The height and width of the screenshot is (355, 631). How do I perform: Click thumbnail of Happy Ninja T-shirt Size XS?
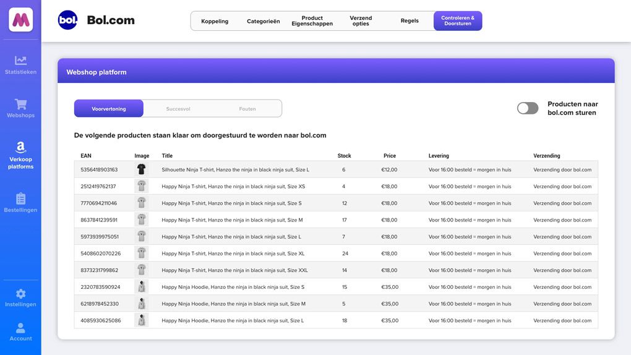pos(141,186)
